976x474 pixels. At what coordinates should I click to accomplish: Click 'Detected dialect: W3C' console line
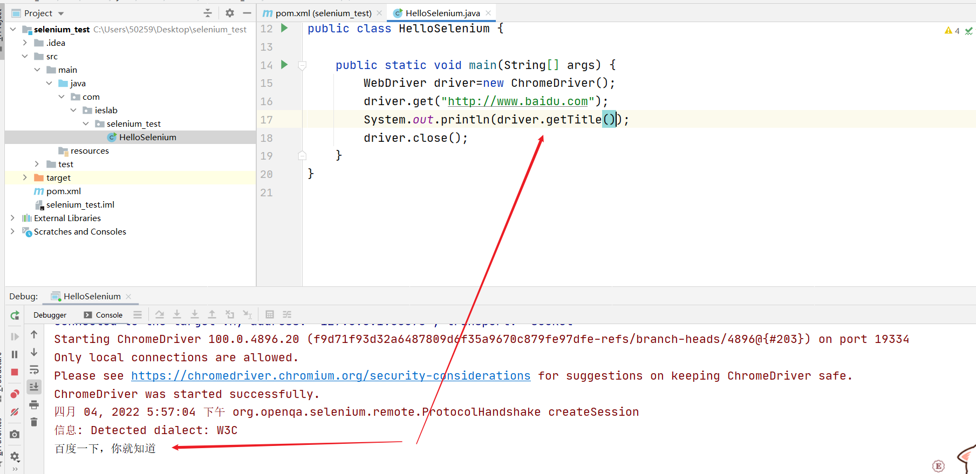[x=164, y=430]
